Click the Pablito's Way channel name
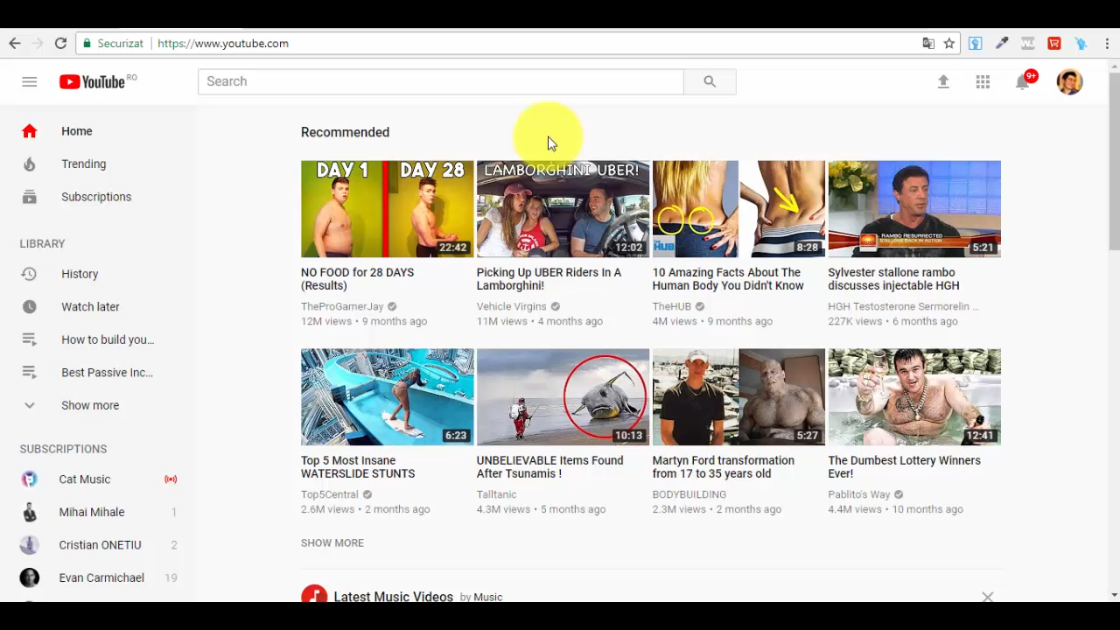The width and height of the screenshot is (1120, 630). click(x=859, y=494)
